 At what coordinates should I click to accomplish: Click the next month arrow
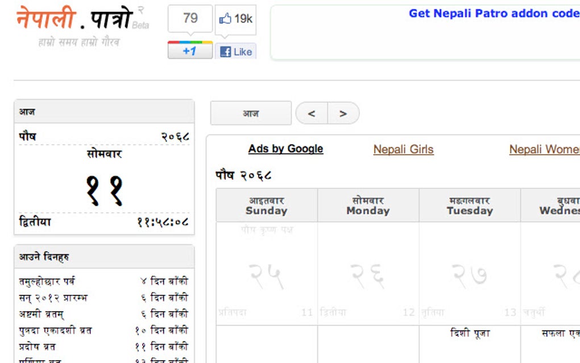(343, 113)
